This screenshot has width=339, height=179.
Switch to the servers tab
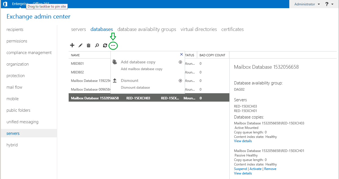[79, 29]
